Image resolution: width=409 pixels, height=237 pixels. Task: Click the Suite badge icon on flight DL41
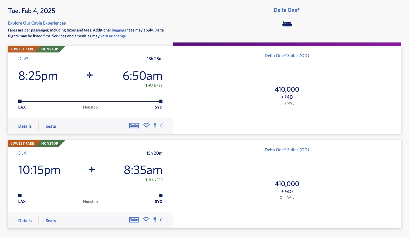(134, 220)
